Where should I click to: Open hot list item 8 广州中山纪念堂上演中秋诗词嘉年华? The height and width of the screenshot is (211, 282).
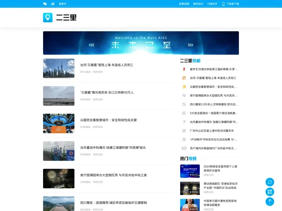tap(212, 131)
